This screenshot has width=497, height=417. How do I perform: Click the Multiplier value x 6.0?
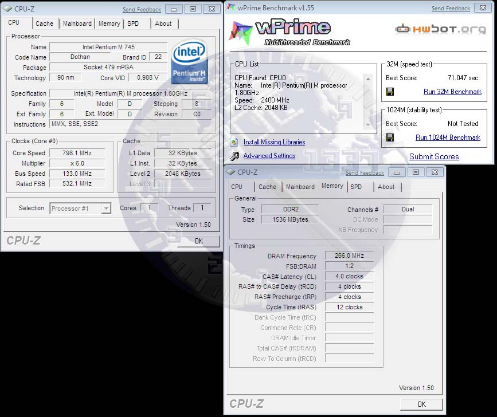tap(77, 163)
